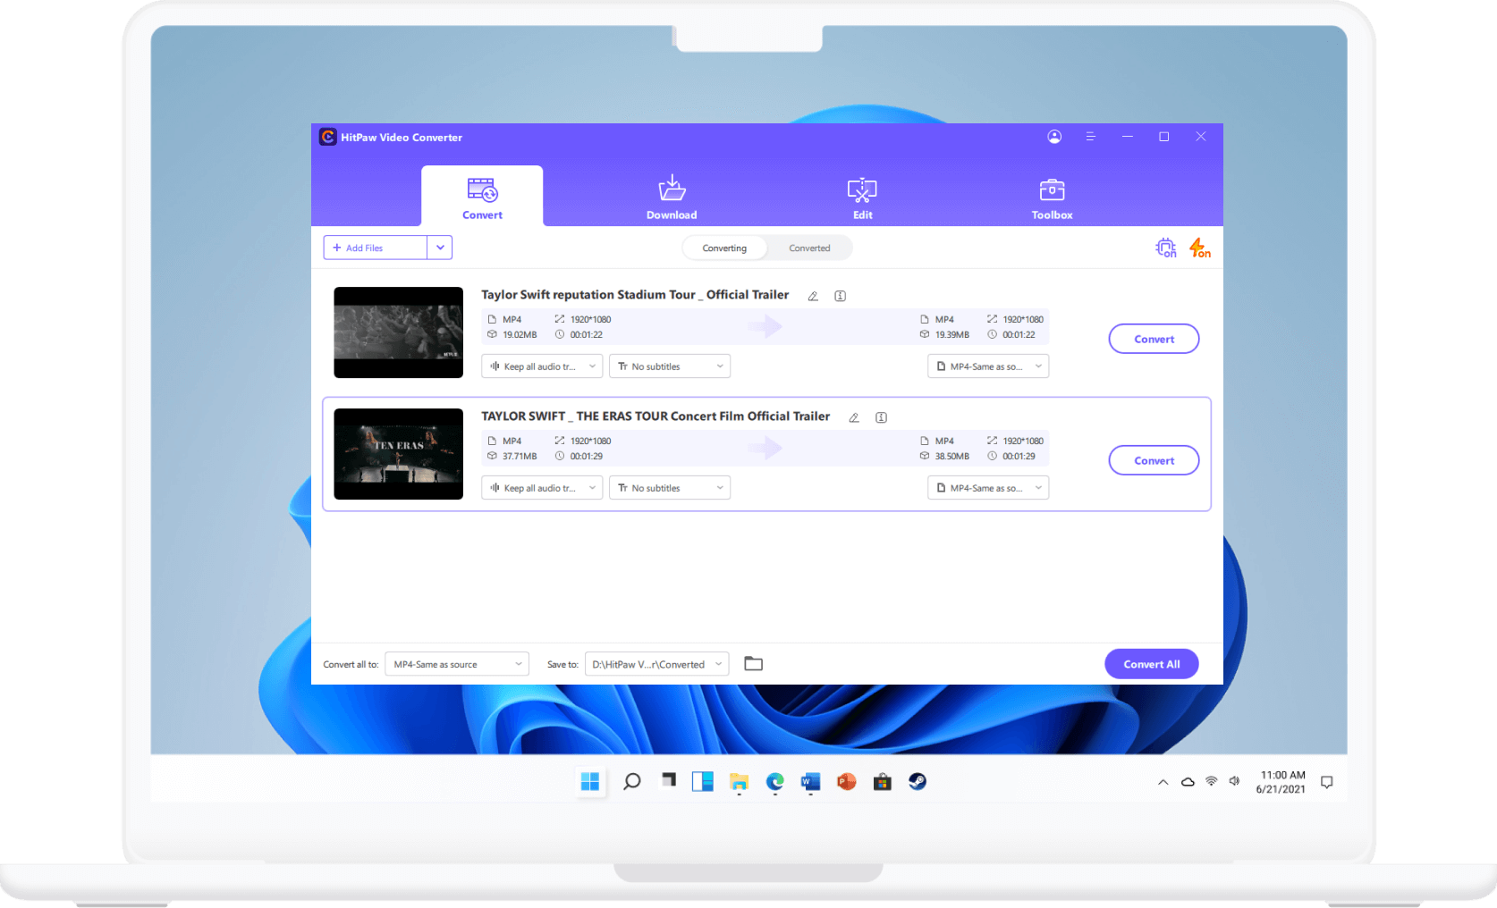The height and width of the screenshot is (908, 1497).
Task: Open the output folder browser icon
Action: click(x=753, y=663)
